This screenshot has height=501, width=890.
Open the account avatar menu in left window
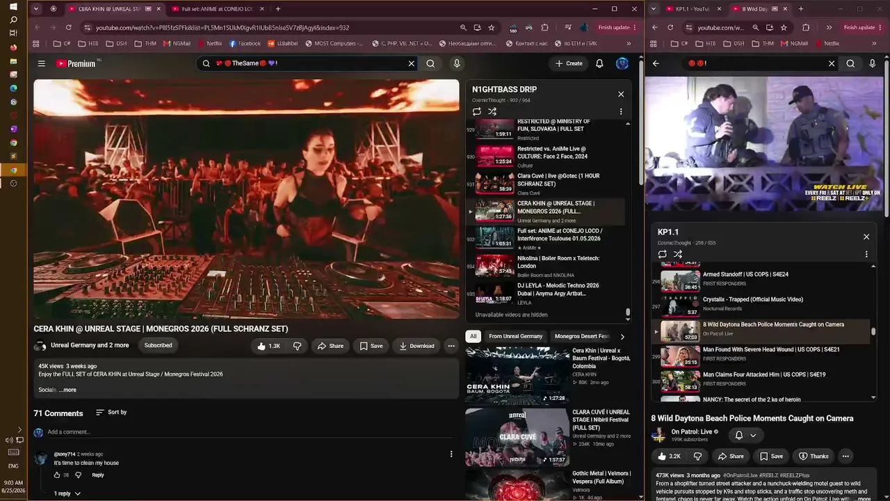click(x=622, y=63)
